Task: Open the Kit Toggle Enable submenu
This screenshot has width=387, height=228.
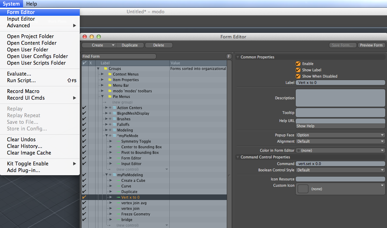Action: [x=40, y=164]
